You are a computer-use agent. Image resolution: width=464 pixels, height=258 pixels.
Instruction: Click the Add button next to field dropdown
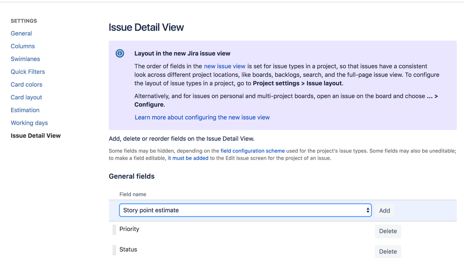pyautogui.click(x=385, y=211)
